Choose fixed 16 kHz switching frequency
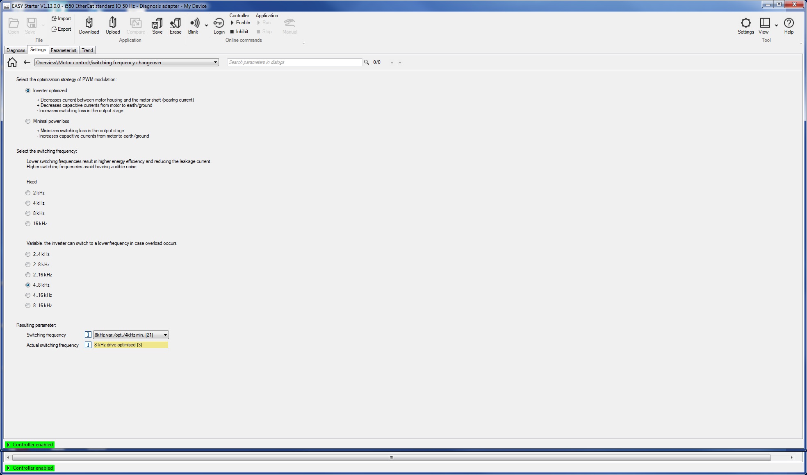 click(28, 224)
